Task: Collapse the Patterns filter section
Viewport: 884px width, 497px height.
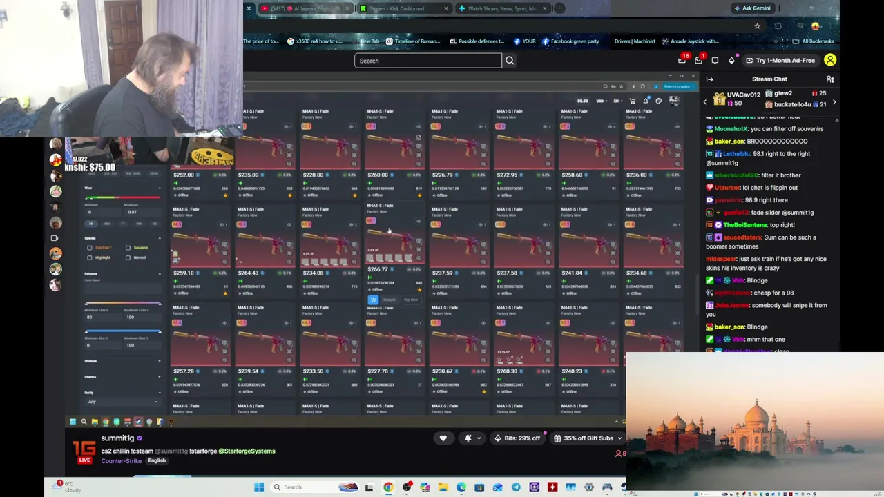Action: (x=160, y=274)
